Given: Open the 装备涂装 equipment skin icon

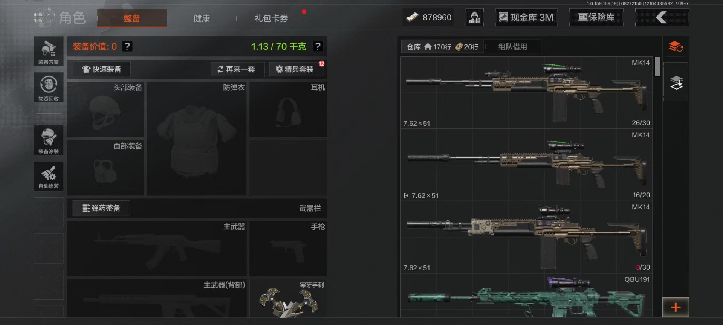Looking at the screenshot, I should tap(49, 140).
